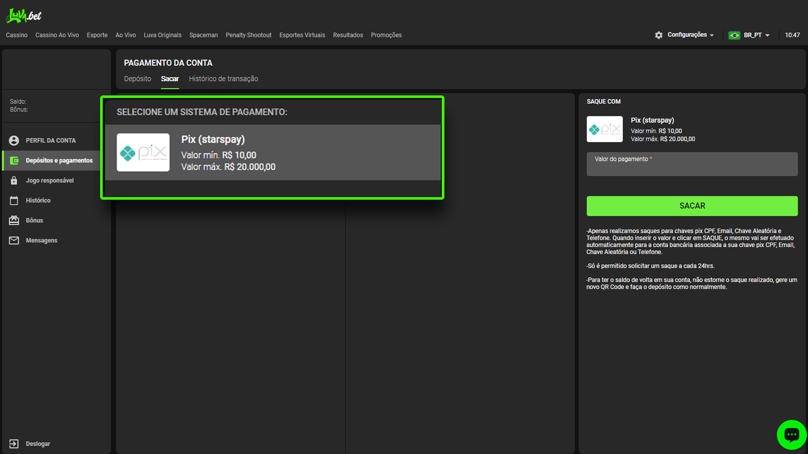
Task: Click the 24hrs withdrawal limit note
Action: point(650,266)
